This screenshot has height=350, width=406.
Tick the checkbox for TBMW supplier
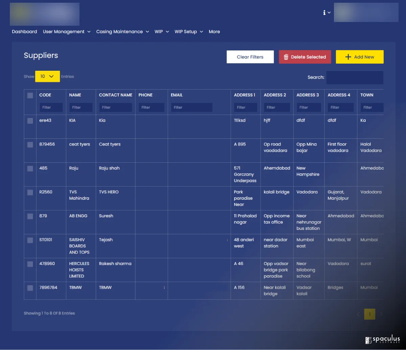30,288
